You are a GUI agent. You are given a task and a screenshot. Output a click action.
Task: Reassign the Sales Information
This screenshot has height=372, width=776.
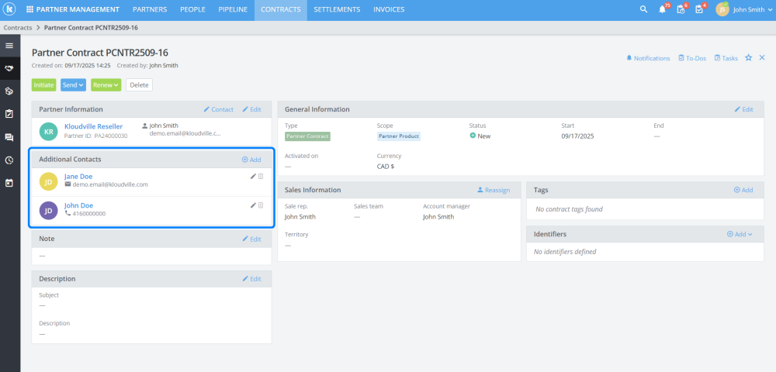coord(494,190)
